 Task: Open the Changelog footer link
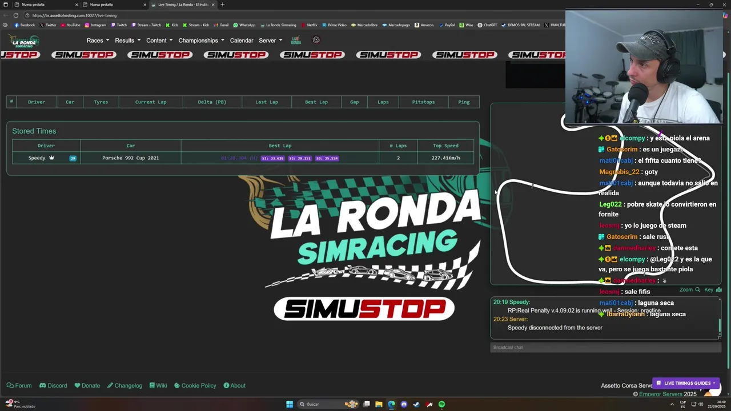point(124,386)
